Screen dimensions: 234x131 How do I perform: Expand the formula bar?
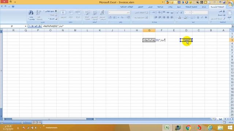[x=233, y=26]
